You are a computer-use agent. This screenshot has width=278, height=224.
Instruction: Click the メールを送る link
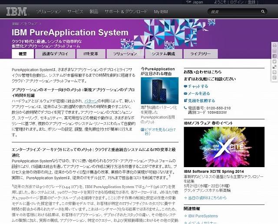(x=199, y=94)
